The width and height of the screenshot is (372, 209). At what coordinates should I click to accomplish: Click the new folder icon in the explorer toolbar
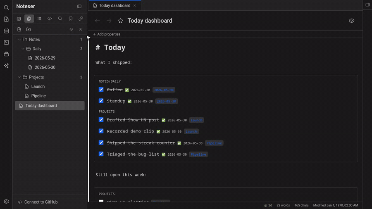click(x=29, y=29)
